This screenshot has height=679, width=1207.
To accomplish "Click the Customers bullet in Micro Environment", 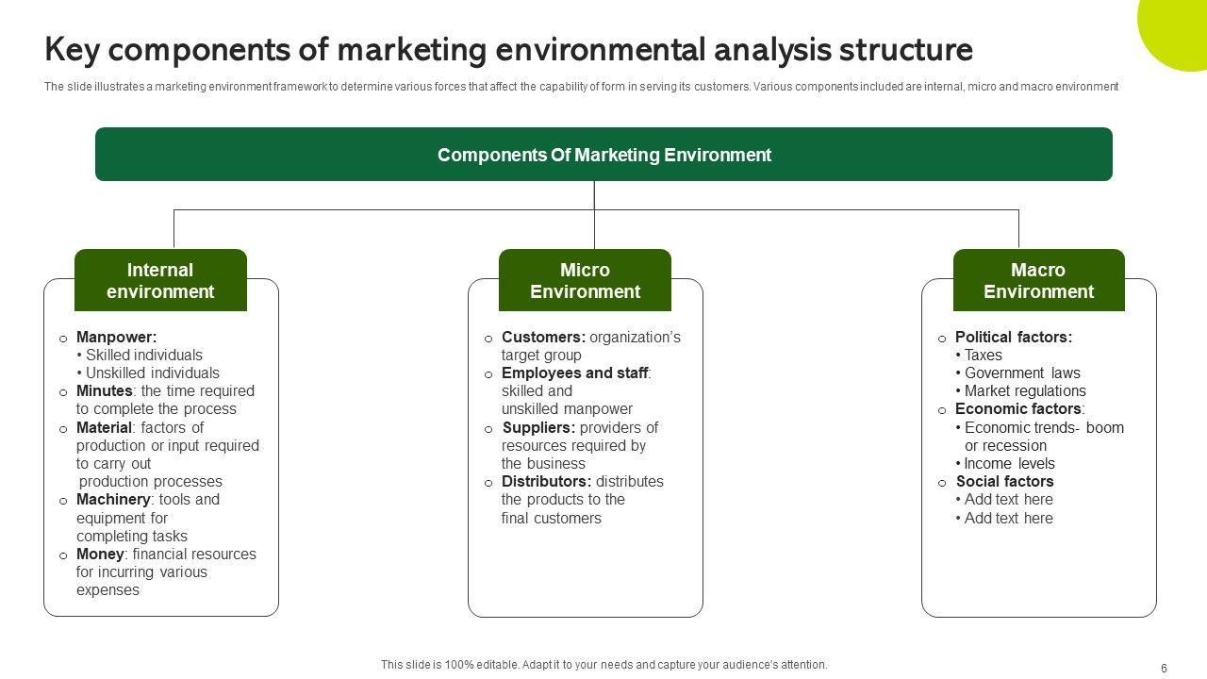I will (590, 346).
